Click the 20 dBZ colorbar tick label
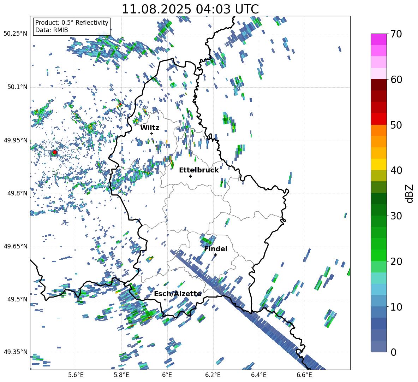Screen dimensions: 418x382 (396, 261)
